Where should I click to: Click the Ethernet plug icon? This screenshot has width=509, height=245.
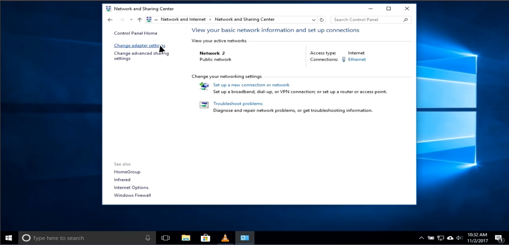coord(344,60)
